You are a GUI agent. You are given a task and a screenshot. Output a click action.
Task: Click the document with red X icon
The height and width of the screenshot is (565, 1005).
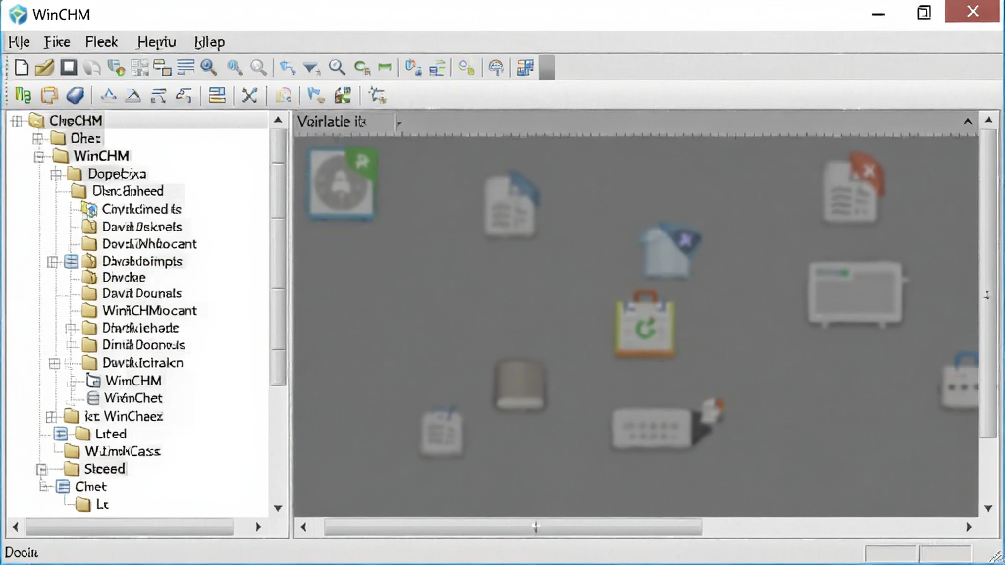pos(854,188)
